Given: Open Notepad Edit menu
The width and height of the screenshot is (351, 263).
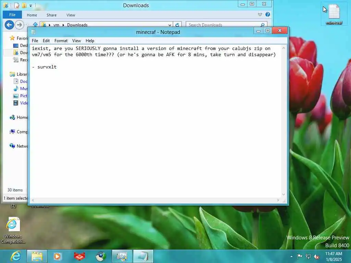Looking at the screenshot, I should point(46,41).
